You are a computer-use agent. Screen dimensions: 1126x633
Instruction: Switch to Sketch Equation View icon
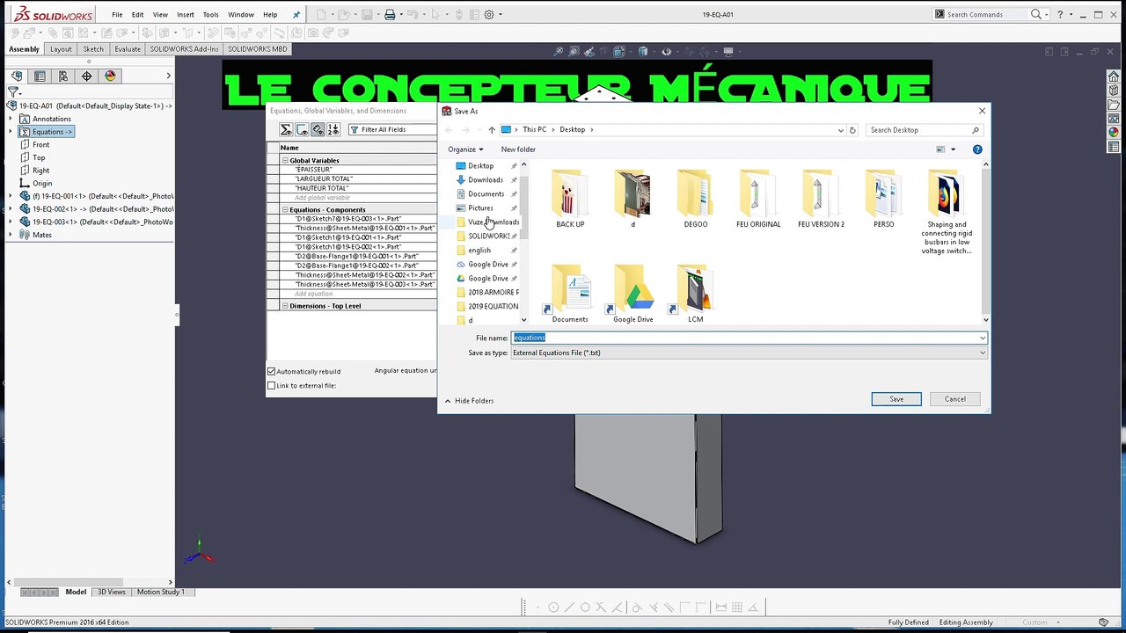(302, 129)
